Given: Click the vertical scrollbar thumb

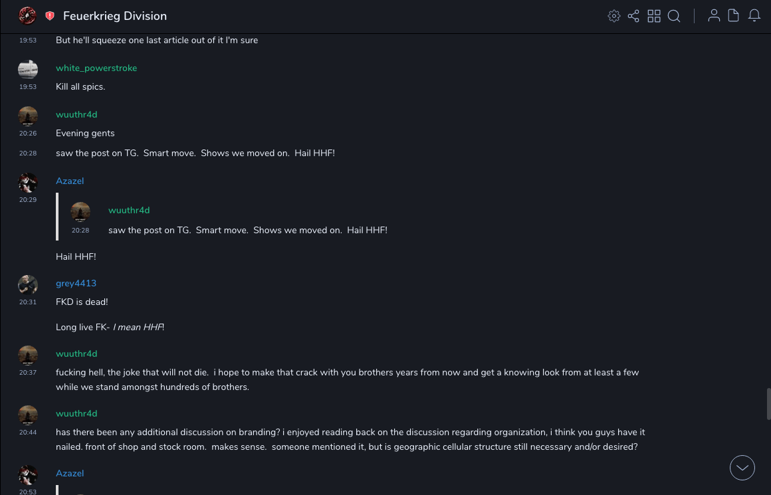Looking at the screenshot, I should point(768,403).
